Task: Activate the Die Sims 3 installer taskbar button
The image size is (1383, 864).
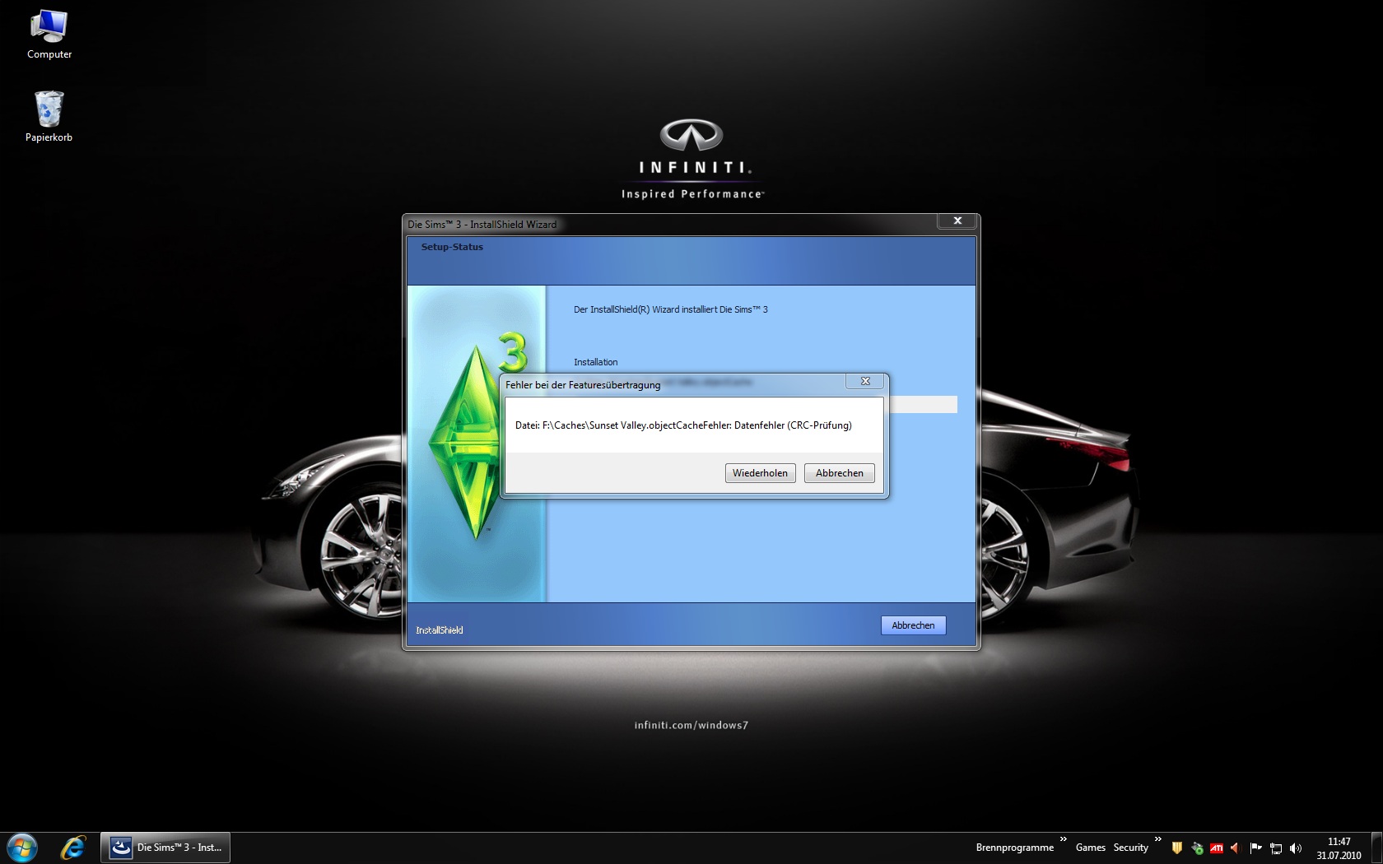Action: [165, 848]
